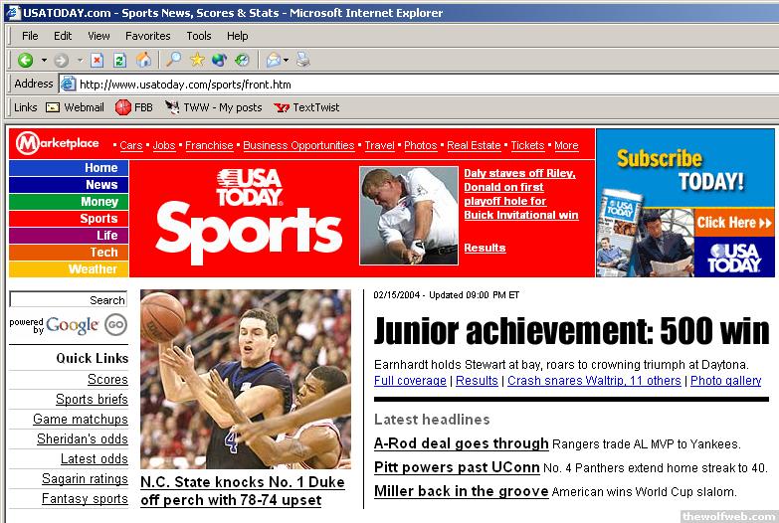The height and width of the screenshot is (523, 779).
Task: Refresh the page with the Refresh icon
Action: [119, 61]
